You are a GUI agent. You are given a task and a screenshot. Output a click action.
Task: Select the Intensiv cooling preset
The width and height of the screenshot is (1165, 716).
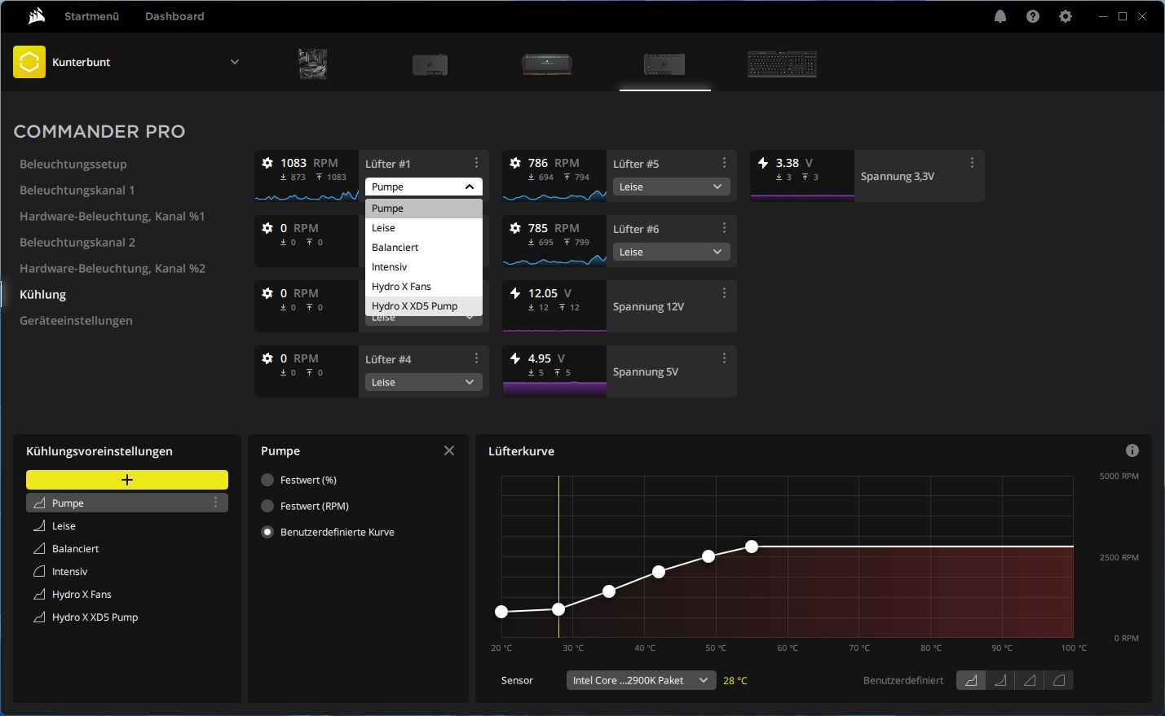click(127, 571)
